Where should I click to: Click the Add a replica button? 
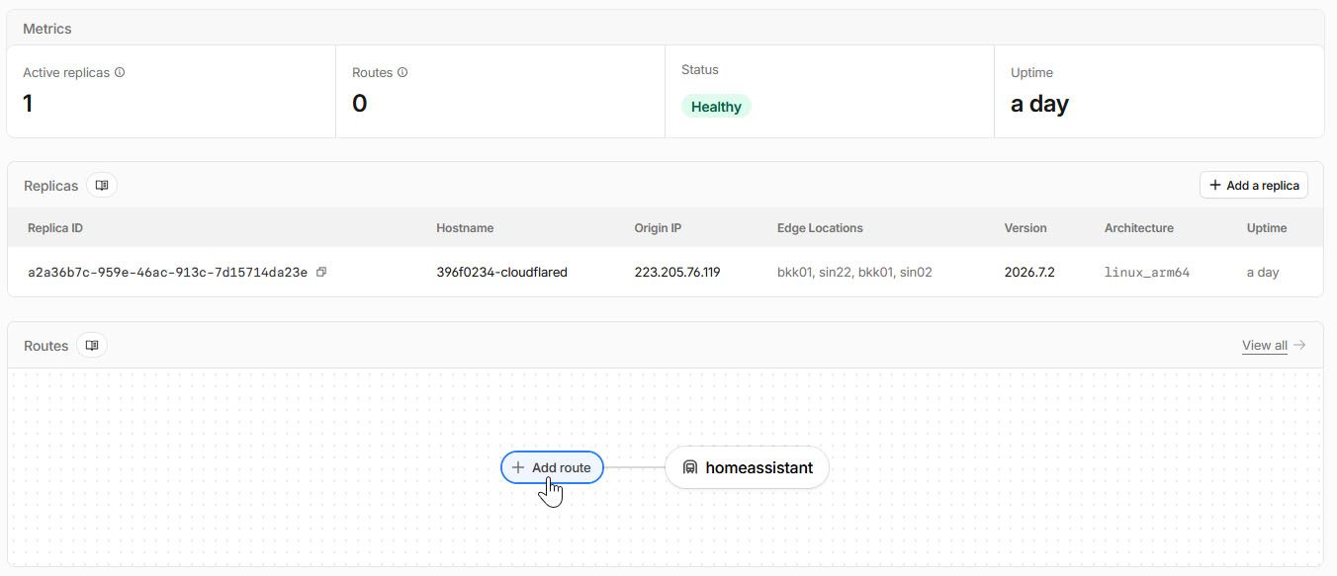pyautogui.click(x=1254, y=185)
